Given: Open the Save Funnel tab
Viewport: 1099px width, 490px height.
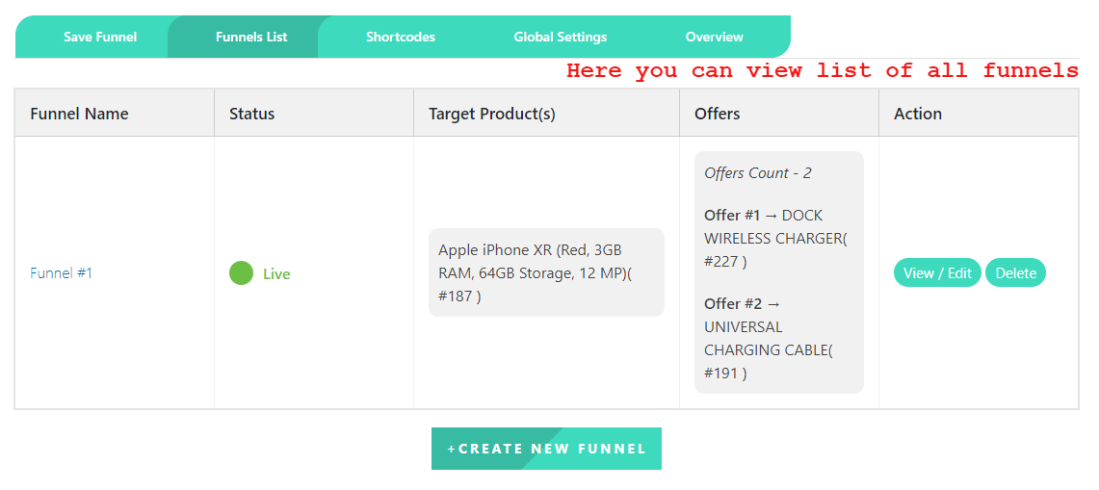Looking at the screenshot, I should click(100, 37).
